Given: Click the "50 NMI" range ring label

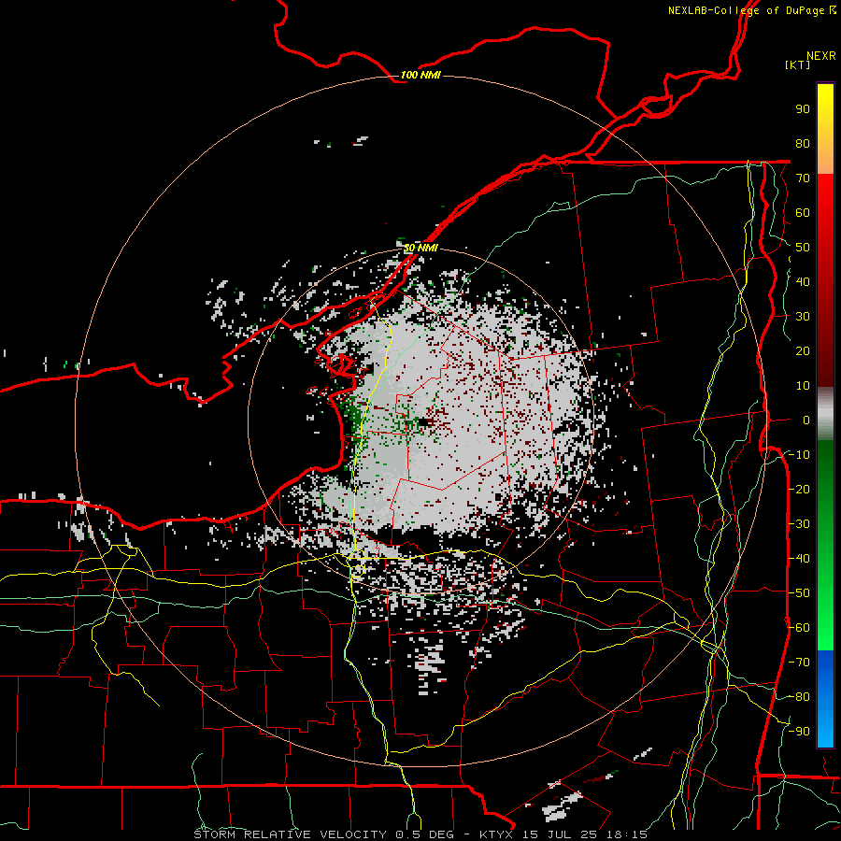Looking at the screenshot, I should click(x=421, y=248).
